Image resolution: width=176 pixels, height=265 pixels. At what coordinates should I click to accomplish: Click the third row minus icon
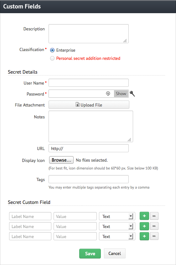click(154, 236)
